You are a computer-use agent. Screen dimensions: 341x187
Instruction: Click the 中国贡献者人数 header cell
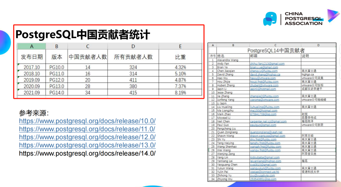pyautogui.click(x=88, y=57)
